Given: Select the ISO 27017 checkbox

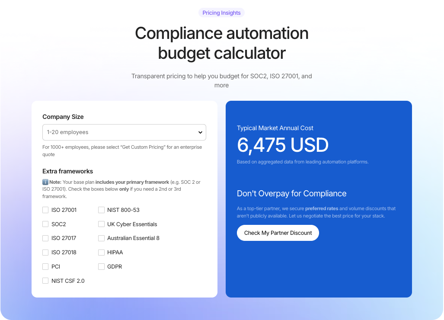Looking at the screenshot, I should click(x=45, y=238).
